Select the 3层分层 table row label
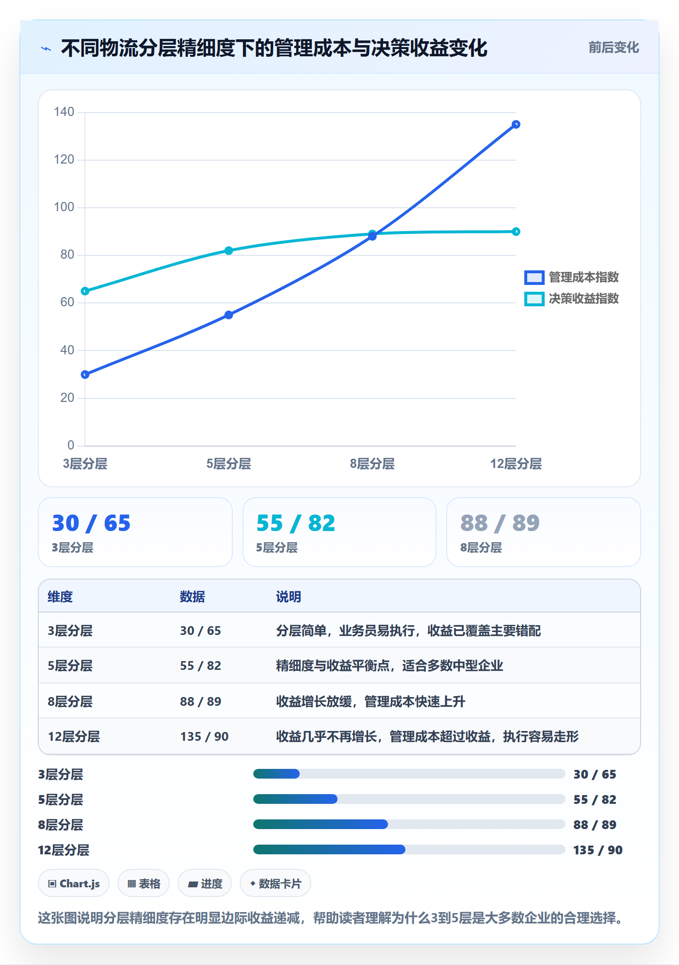Image resolution: width=679 pixels, height=965 pixels. pyautogui.click(x=70, y=631)
